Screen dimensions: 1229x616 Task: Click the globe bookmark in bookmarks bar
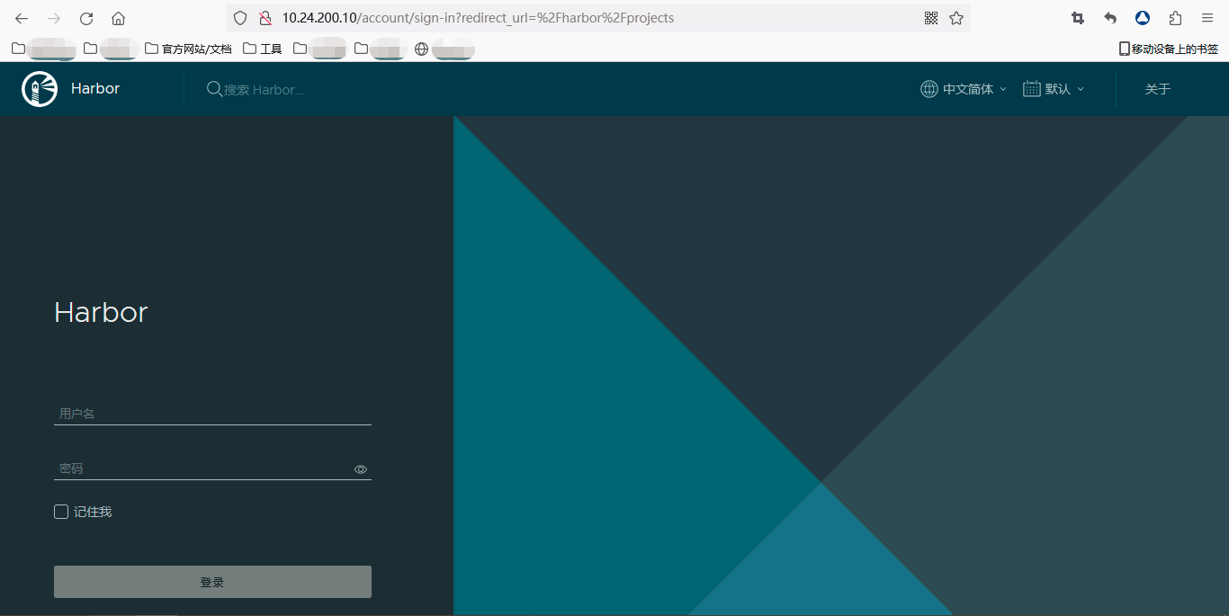[x=421, y=49]
